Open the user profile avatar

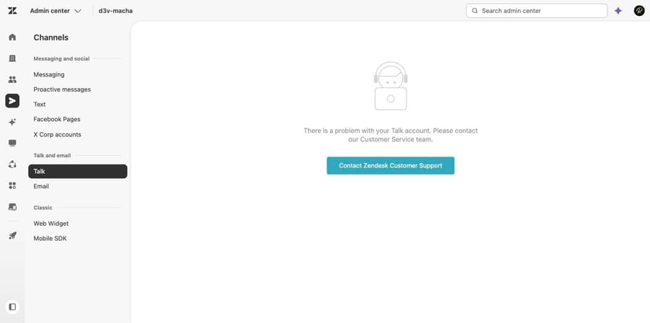[639, 11]
